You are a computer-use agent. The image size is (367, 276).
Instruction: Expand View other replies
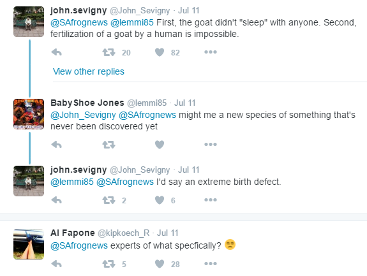tap(89, 71)
